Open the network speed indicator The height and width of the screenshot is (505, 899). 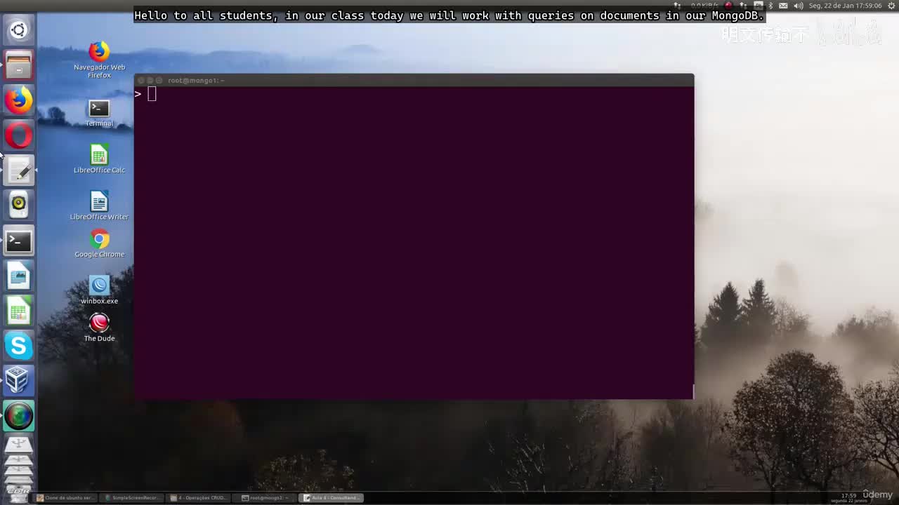tap(705, 6)
